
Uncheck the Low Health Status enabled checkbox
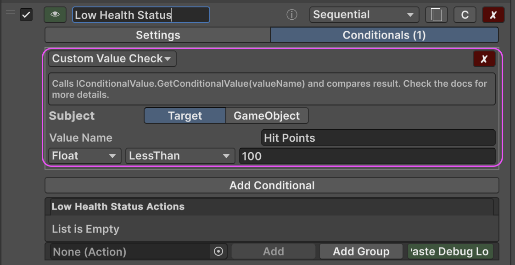(26, 15)
